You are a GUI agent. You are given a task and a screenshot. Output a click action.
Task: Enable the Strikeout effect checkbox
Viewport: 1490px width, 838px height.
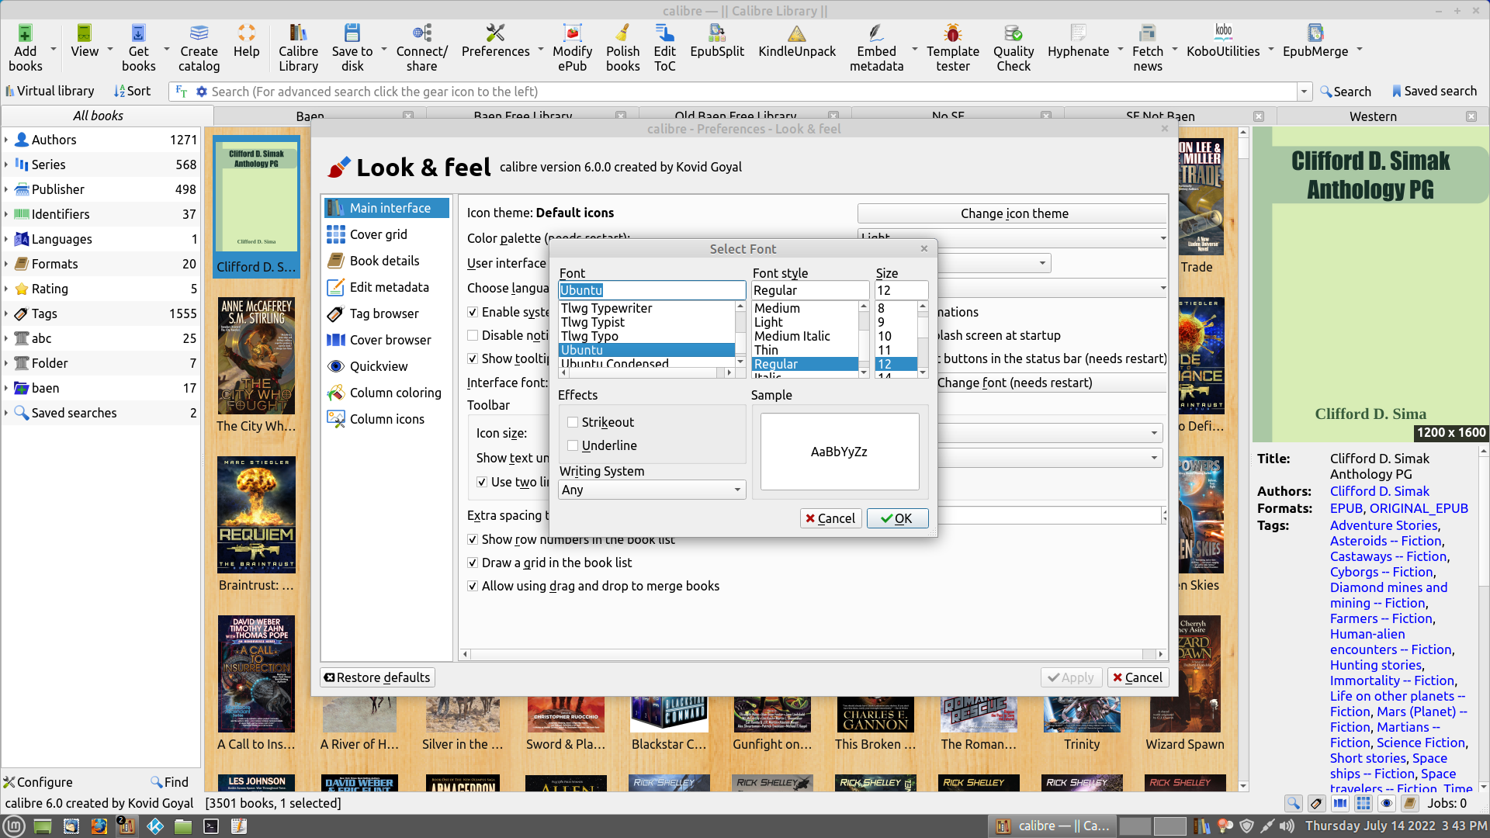point(573,422)
